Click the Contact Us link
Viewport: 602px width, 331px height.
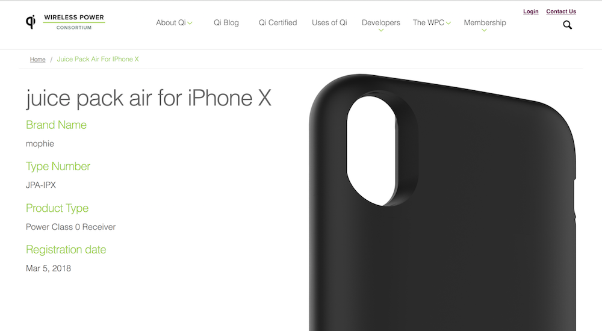click(561, 11)
